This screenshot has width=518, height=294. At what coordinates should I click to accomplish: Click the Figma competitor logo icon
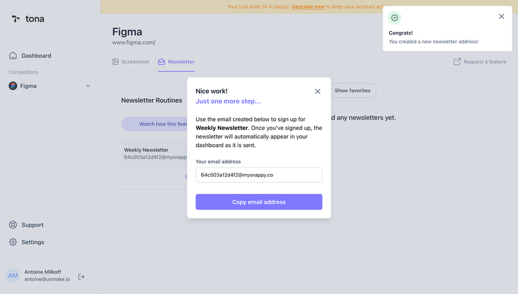tap(13, 86)
